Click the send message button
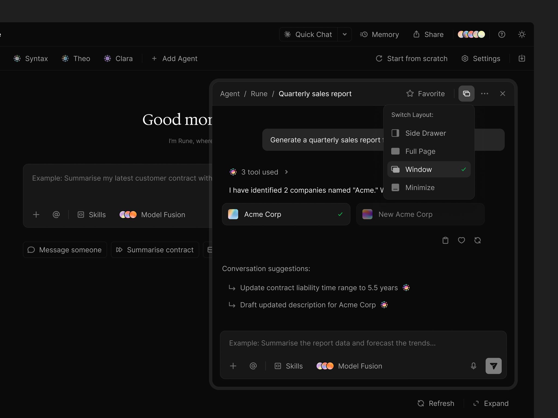The width and height of the screenshot is (558, 418). pyautogui.click(x=493, y=366)
